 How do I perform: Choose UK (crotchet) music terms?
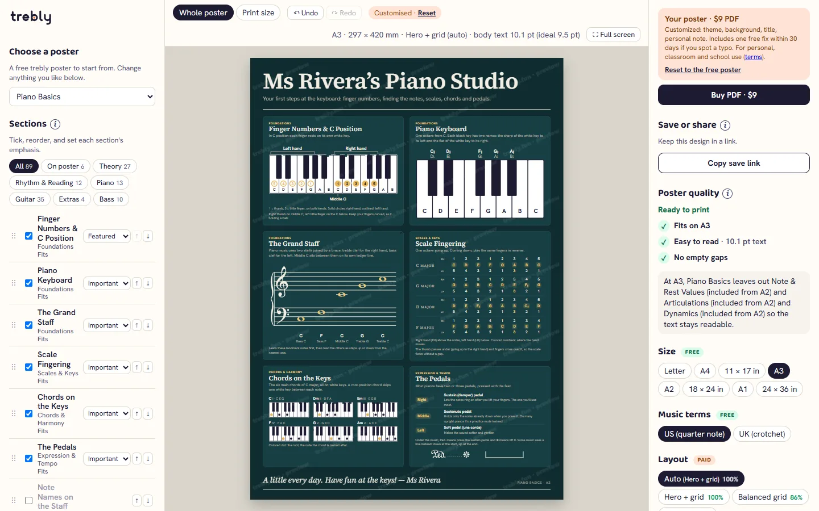(762, 434)
